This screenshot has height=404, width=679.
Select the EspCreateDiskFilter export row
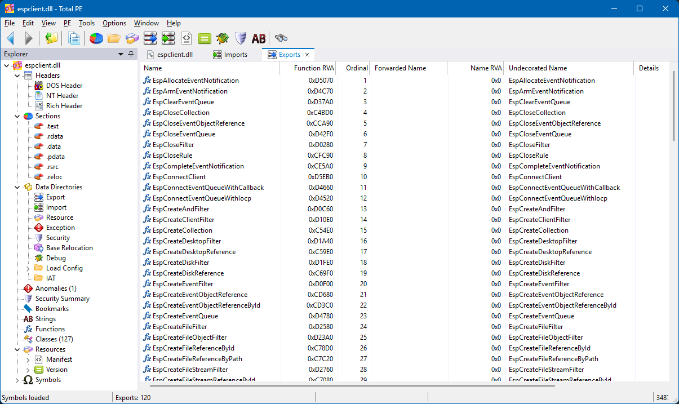coord(405,263)
